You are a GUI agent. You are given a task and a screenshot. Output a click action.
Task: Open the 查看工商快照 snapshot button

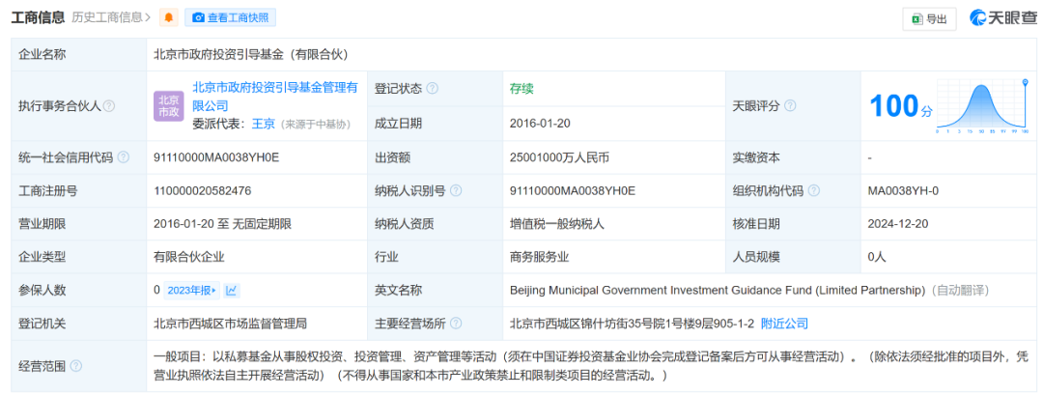click(x=230, y=17)
